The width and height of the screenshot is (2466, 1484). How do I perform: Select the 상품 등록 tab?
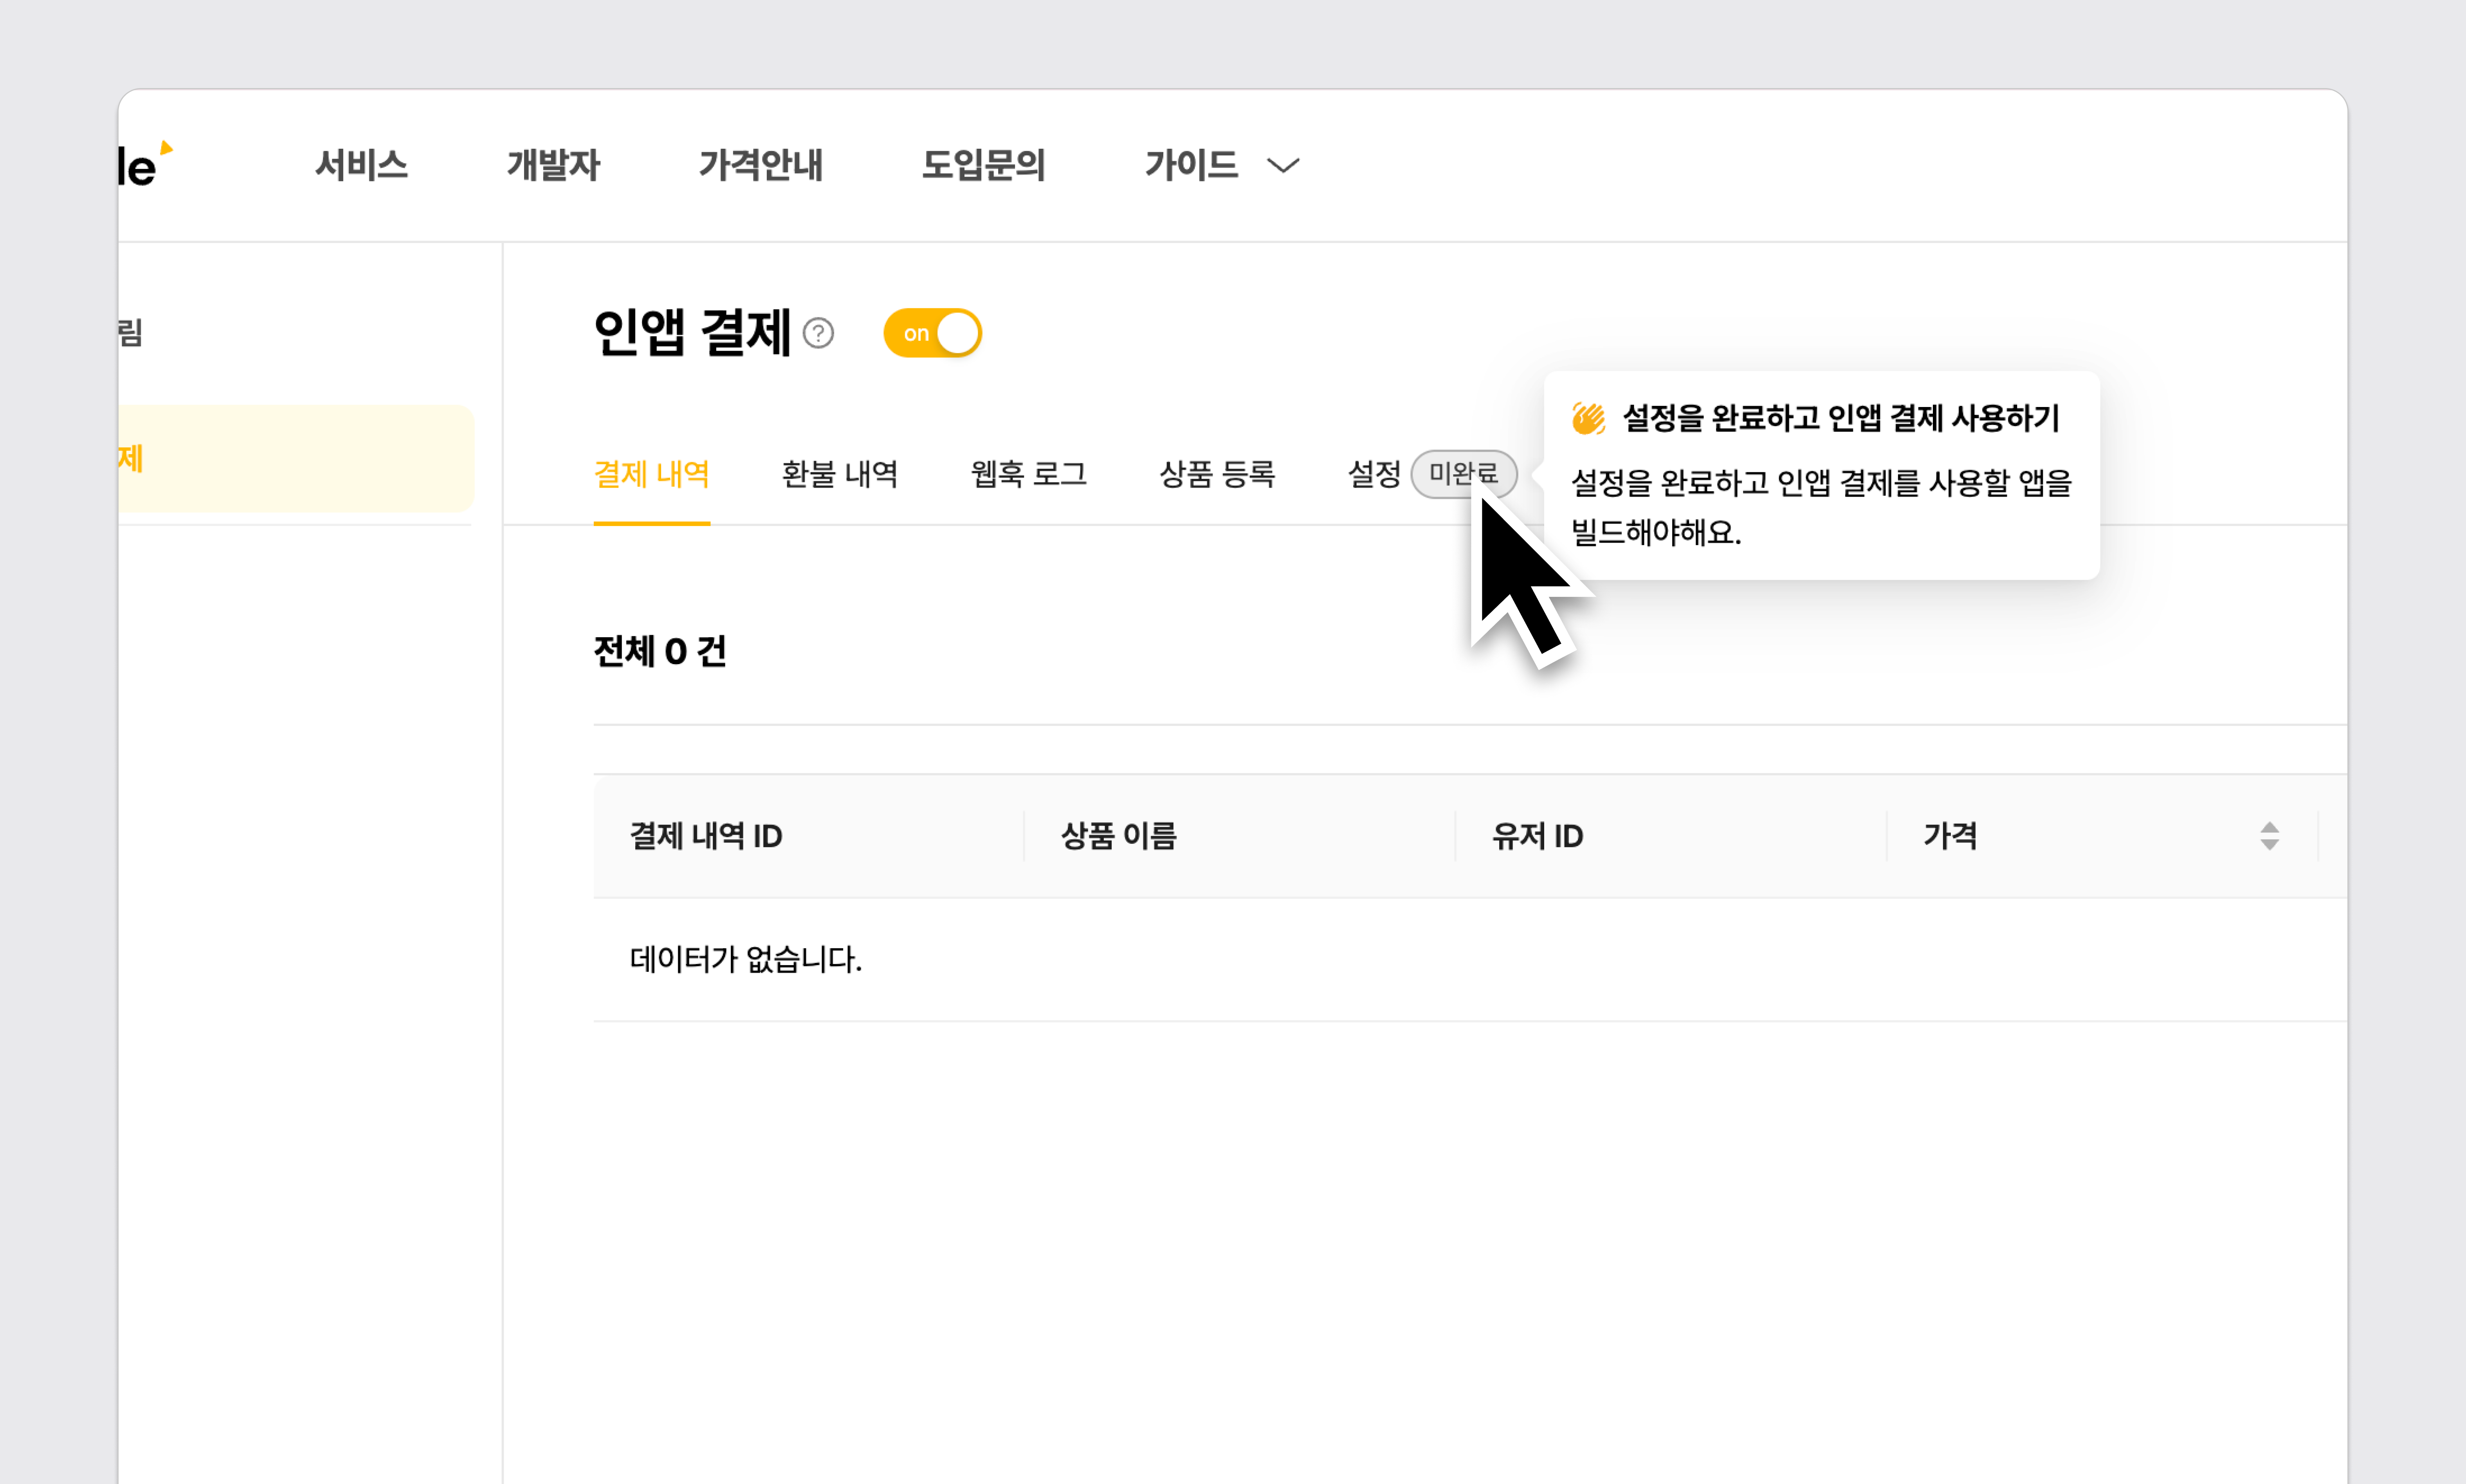(x=1217, y=474)
